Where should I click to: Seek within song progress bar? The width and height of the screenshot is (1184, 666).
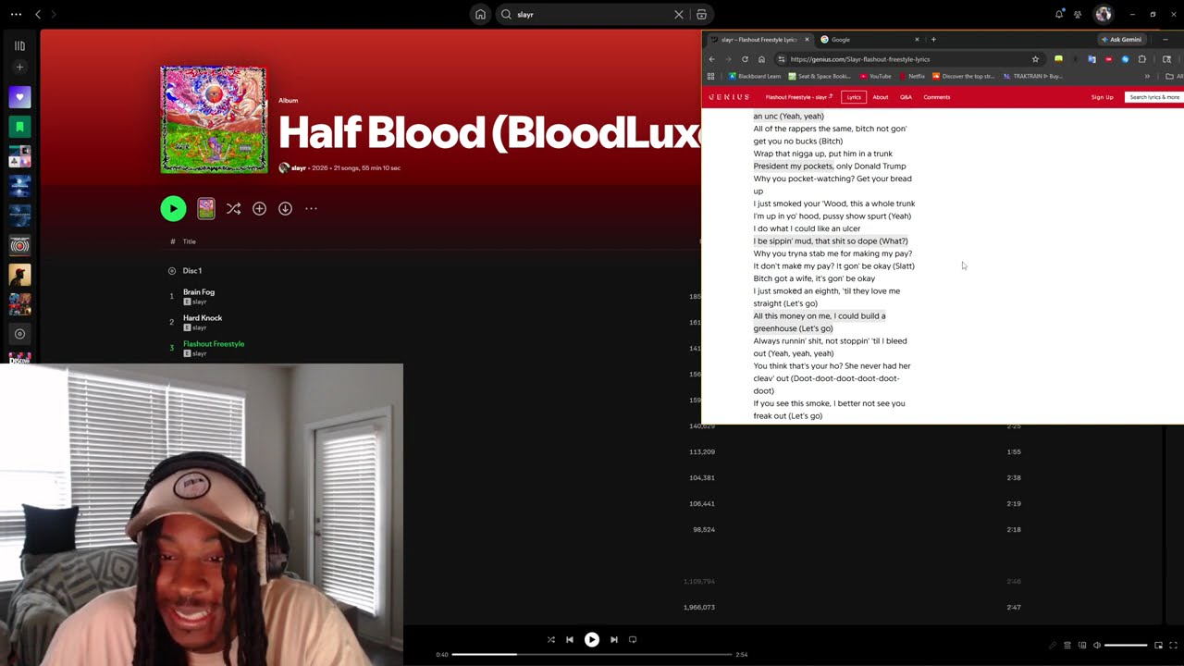592,655
